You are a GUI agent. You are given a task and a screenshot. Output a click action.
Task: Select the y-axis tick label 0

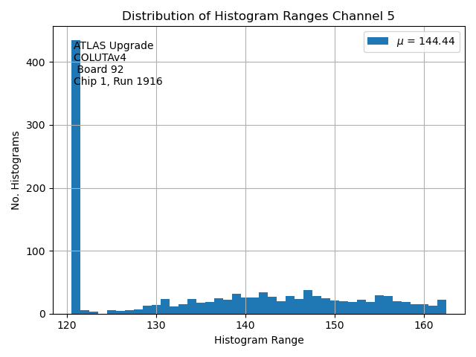[43, 315]
